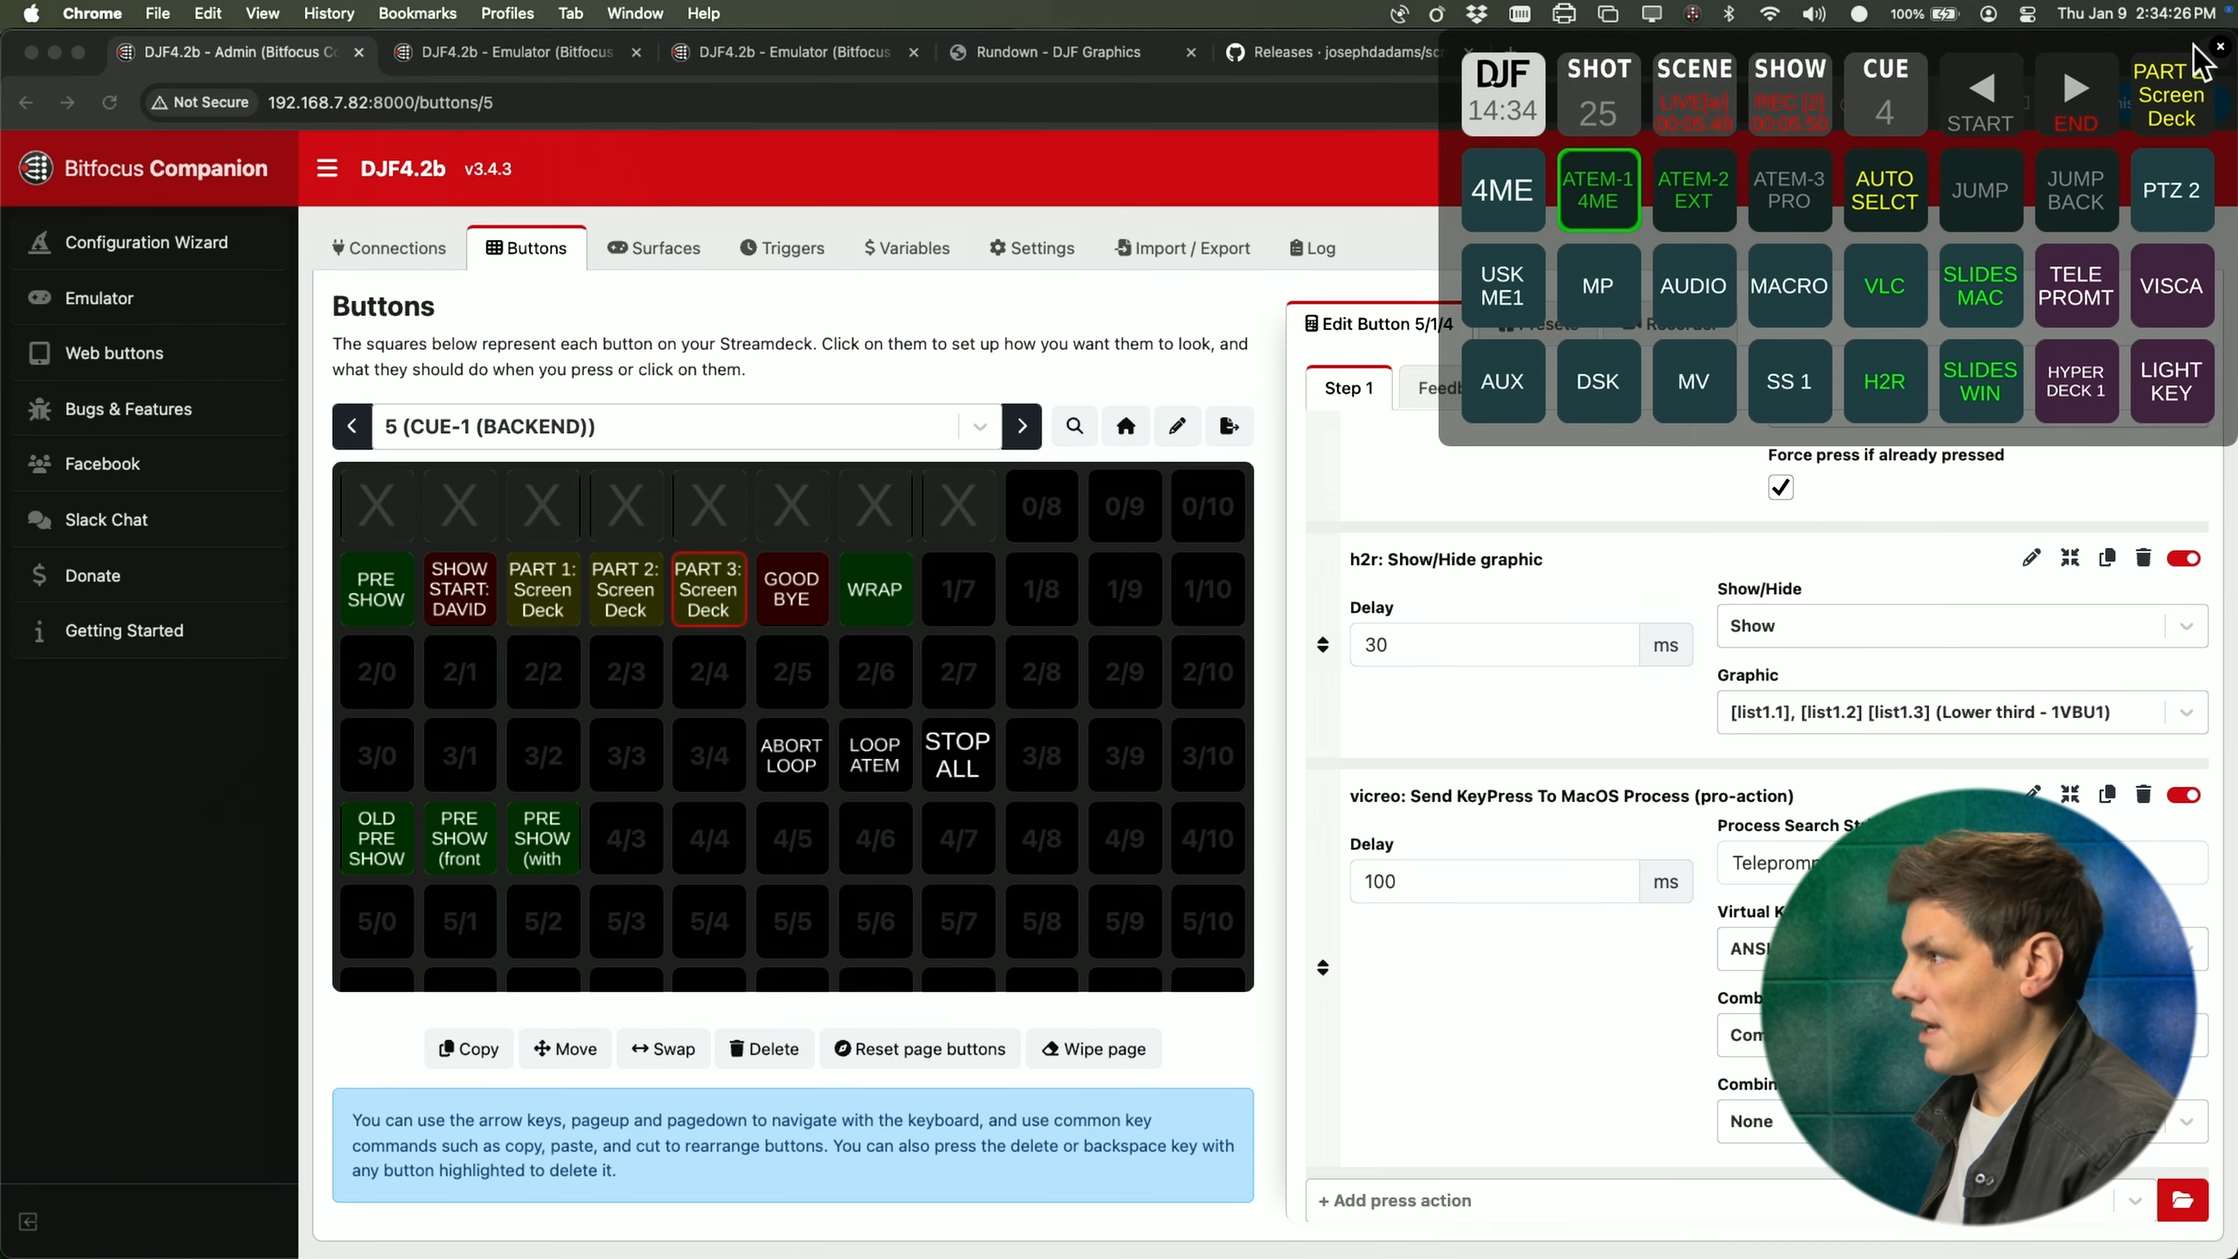The image size is (2238, 1259).
Task: Open the Log tab
Action: pos(1312,248)
